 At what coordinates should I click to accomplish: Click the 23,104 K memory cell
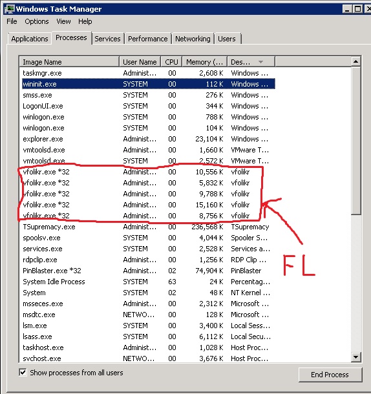(x=209, y=139)
